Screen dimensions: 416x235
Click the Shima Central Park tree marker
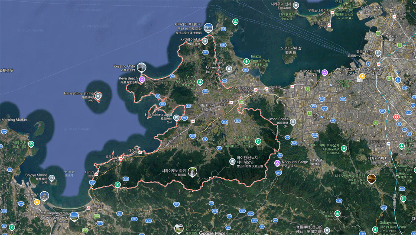[x=200, y=82]
